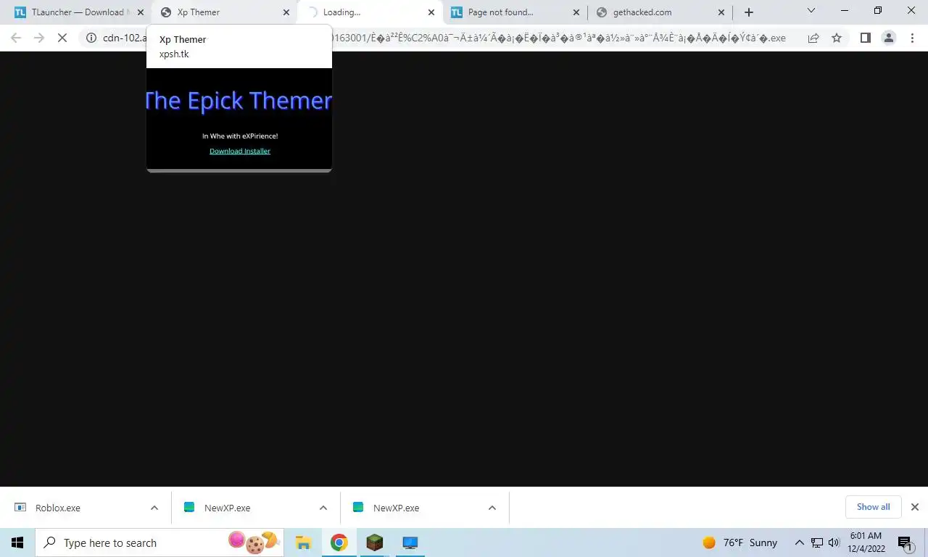Close the Xp Themer tab

[286, 12]
